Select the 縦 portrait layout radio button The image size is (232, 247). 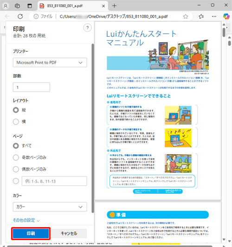[16, 110]
